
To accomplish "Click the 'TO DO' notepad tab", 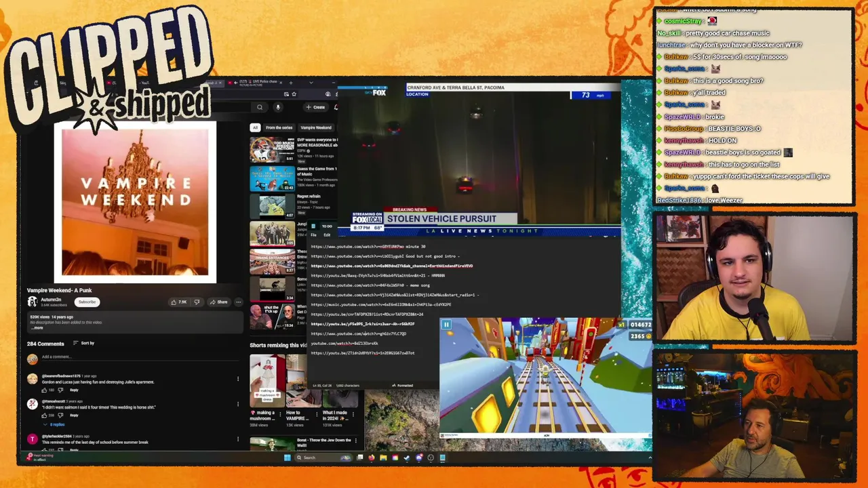I will pos(327,226).
